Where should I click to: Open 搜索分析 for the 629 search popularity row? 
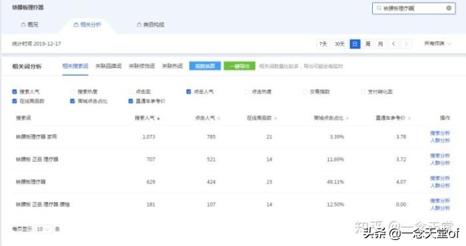pos(440,178)
